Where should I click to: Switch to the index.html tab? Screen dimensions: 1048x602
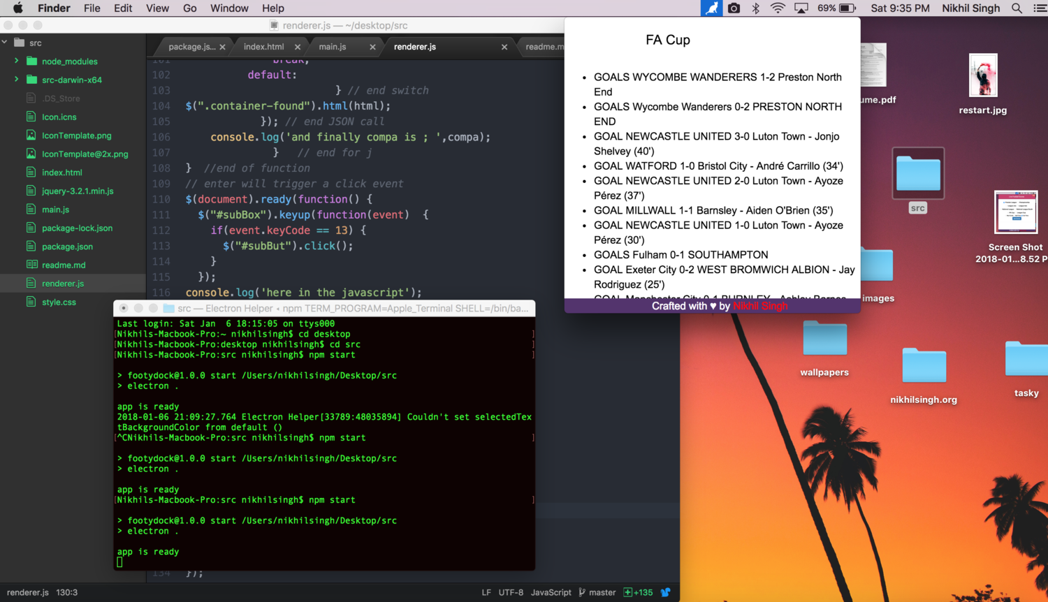pyautogui.click(x=264, y=47)
